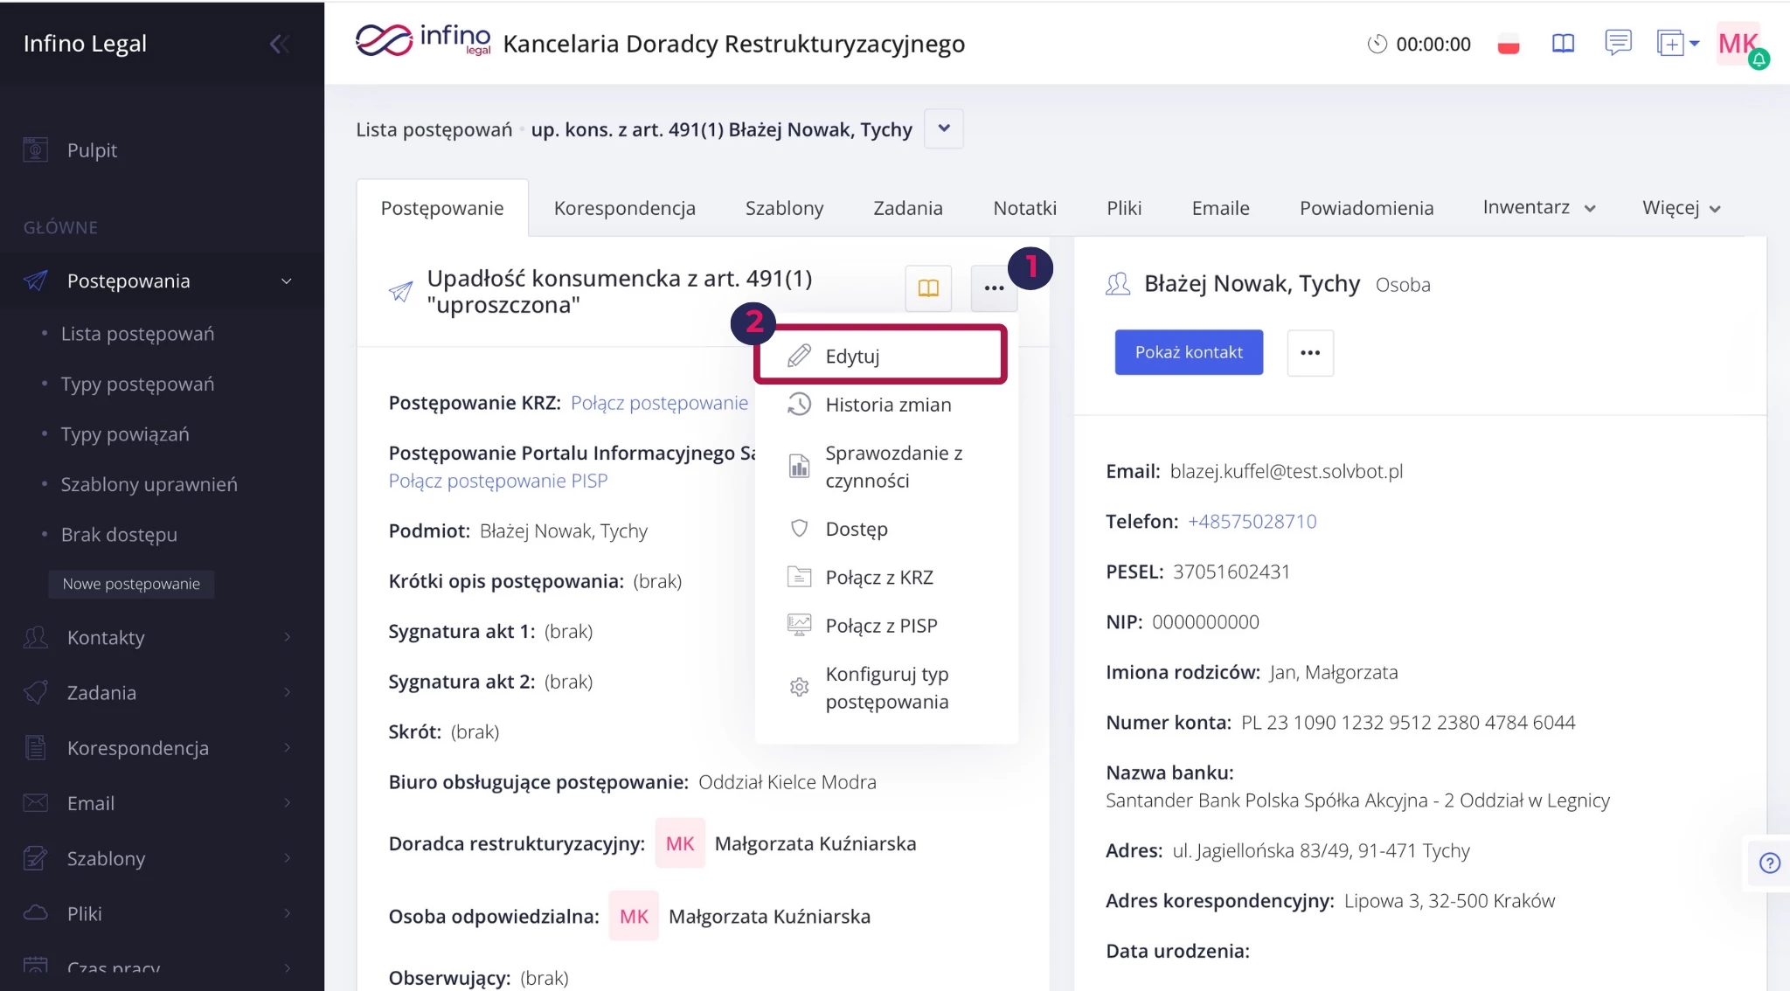This screenshot has width=1790, height=991.
Task: Click the Polish flag language icon
Action: 1508,45
